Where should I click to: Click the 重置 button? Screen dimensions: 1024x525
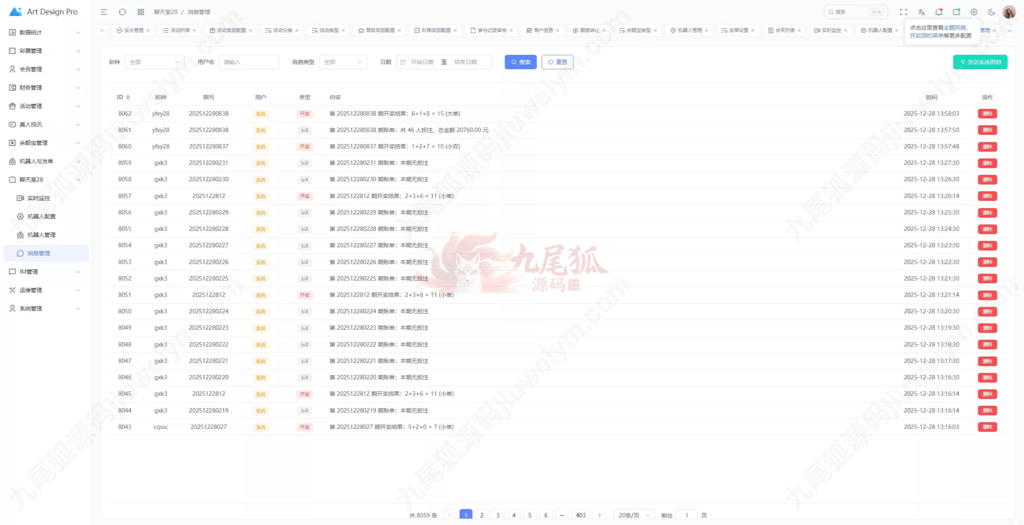pos(557,62)
